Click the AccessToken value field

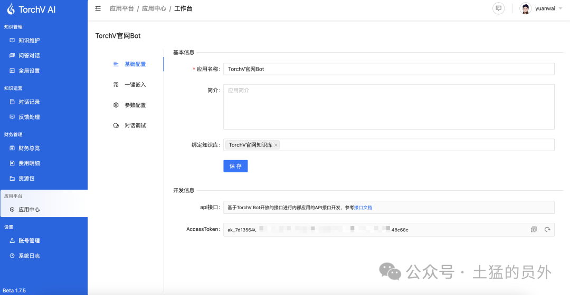pyautogui.click(x=388, y=230)
